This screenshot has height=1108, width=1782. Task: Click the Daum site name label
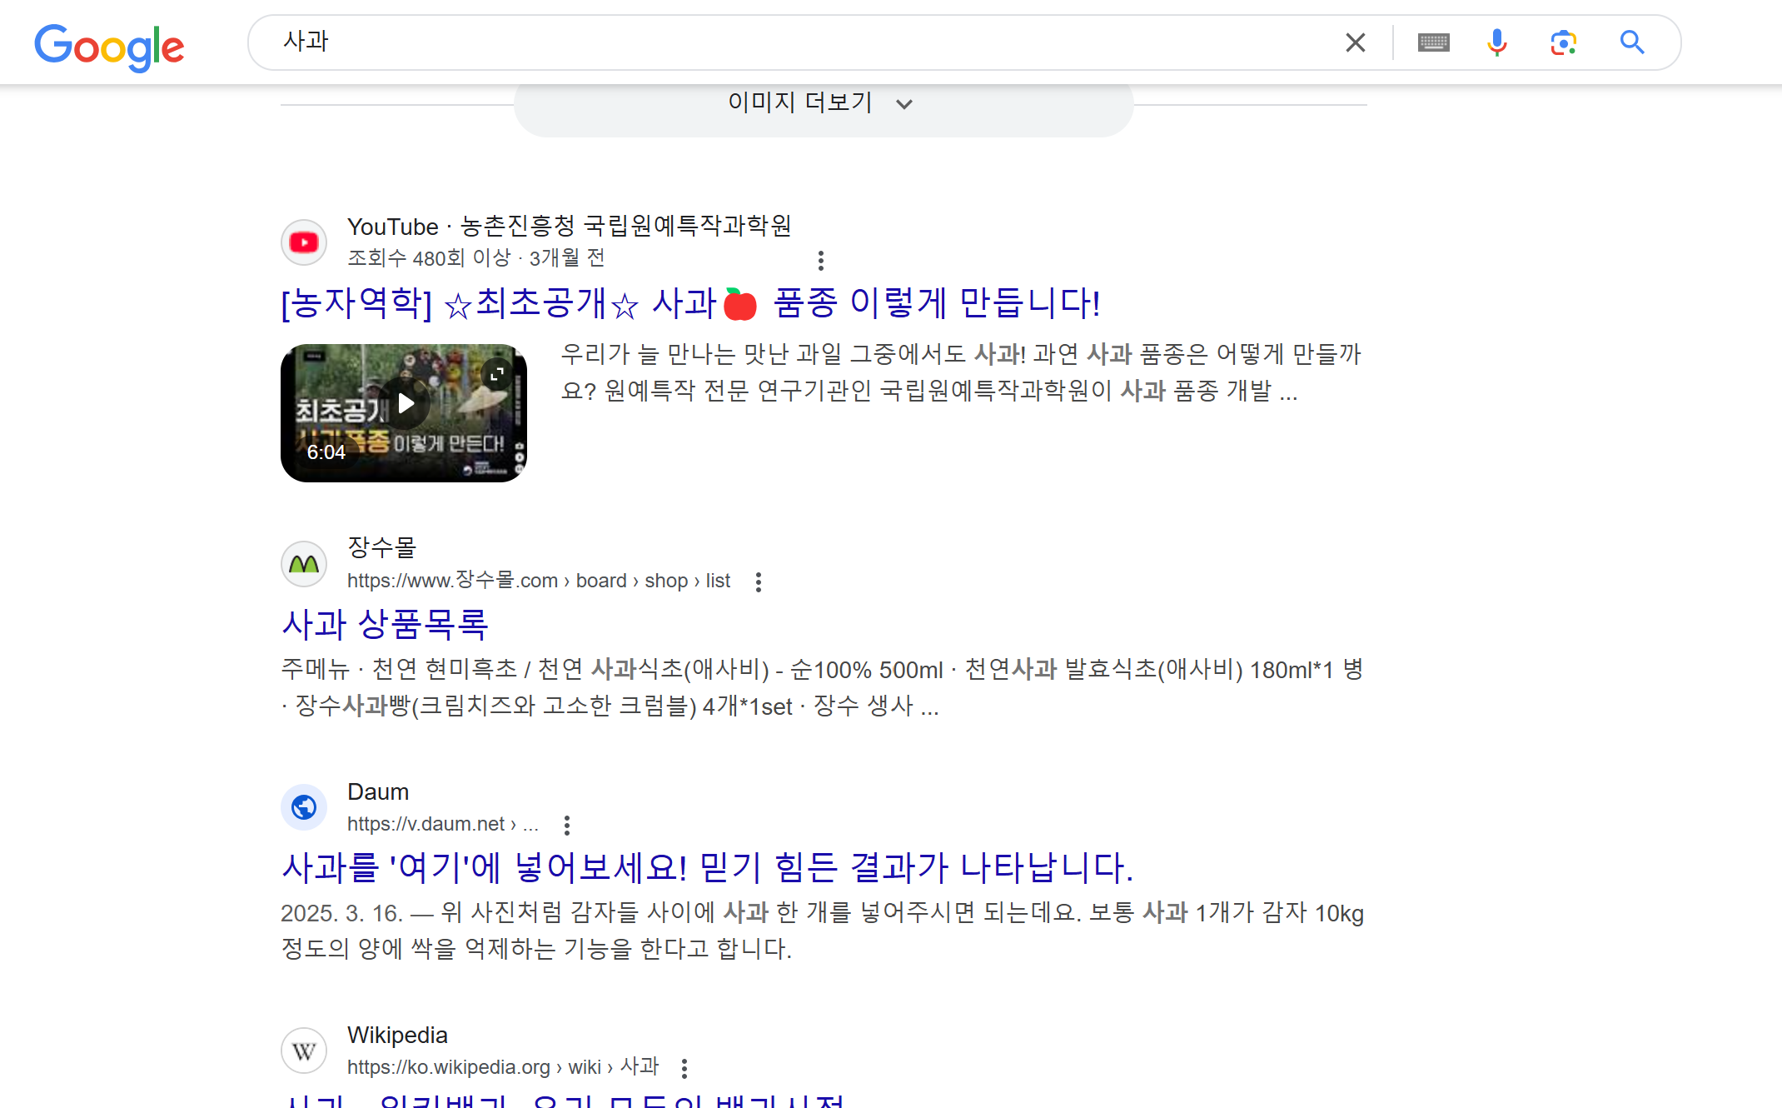coord(378,792)
